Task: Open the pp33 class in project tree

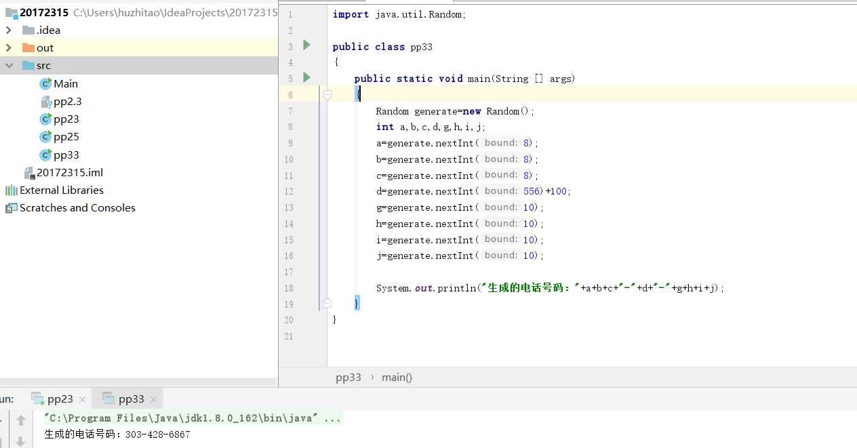Action: 66,155
